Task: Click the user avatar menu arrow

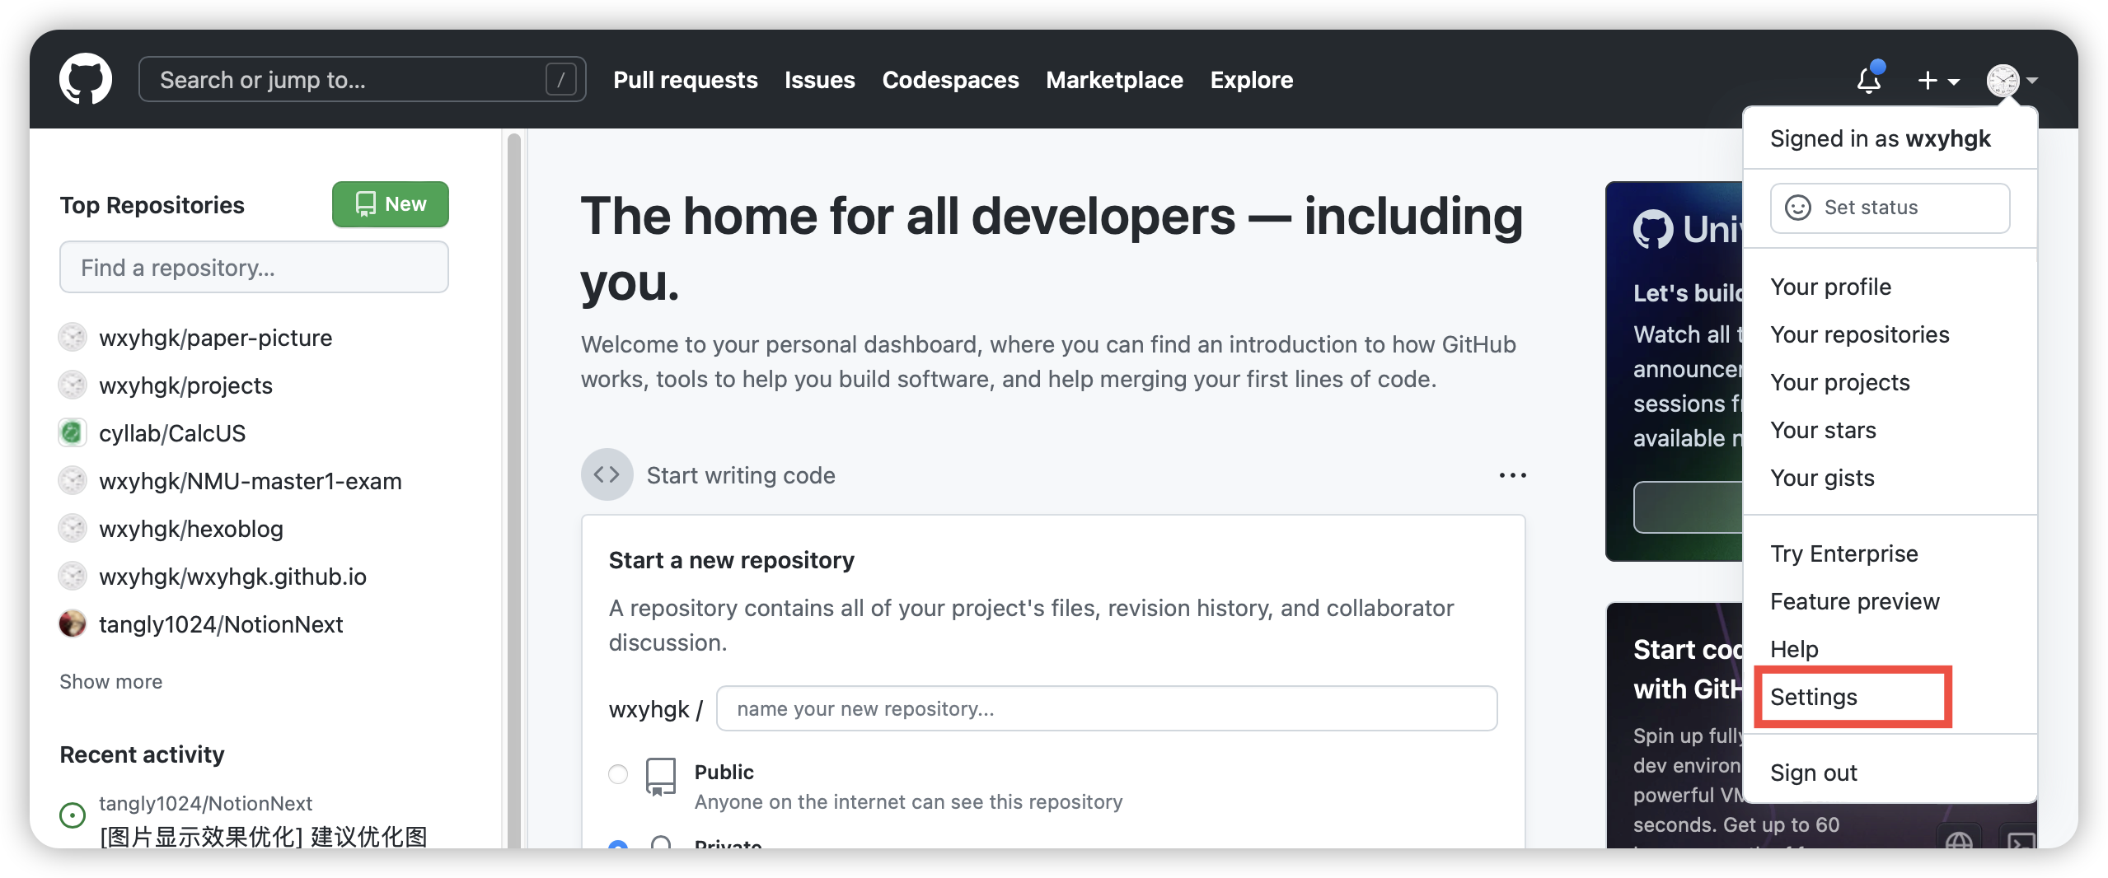Action: (2033, 81)
